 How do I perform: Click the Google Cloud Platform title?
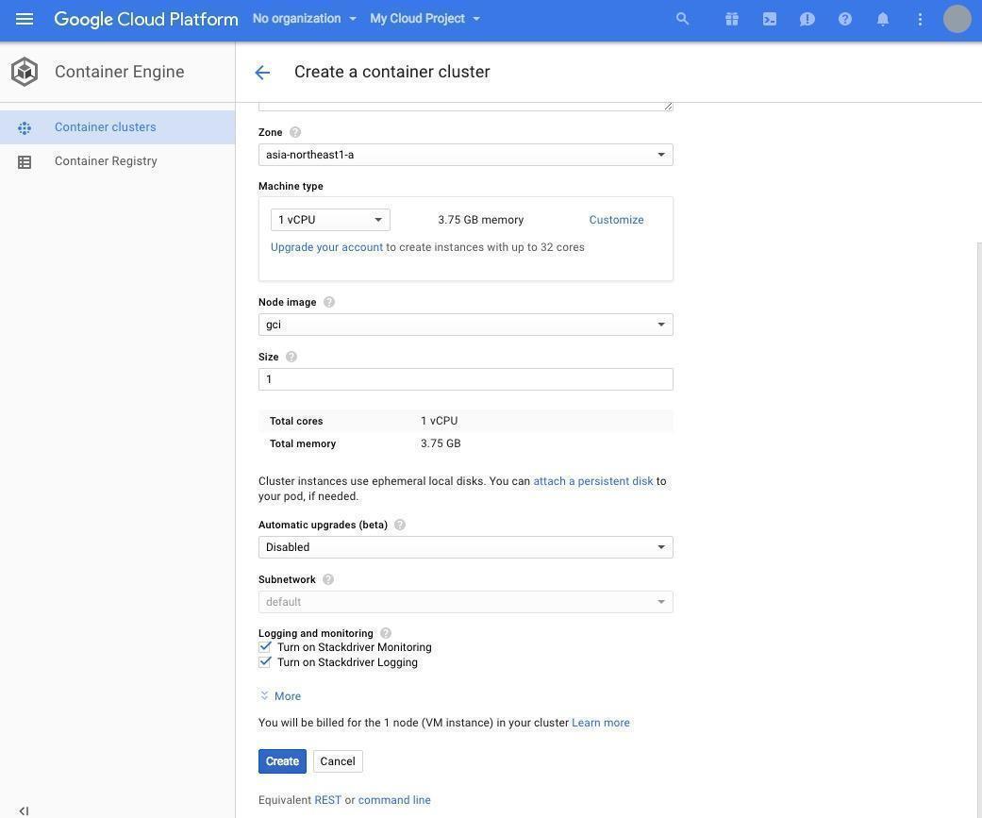[146, 19]
